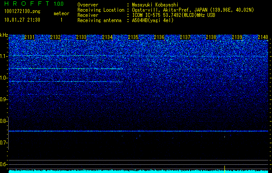Click time marker 2138
The image size is (272, 173).
tap(211, 37)
